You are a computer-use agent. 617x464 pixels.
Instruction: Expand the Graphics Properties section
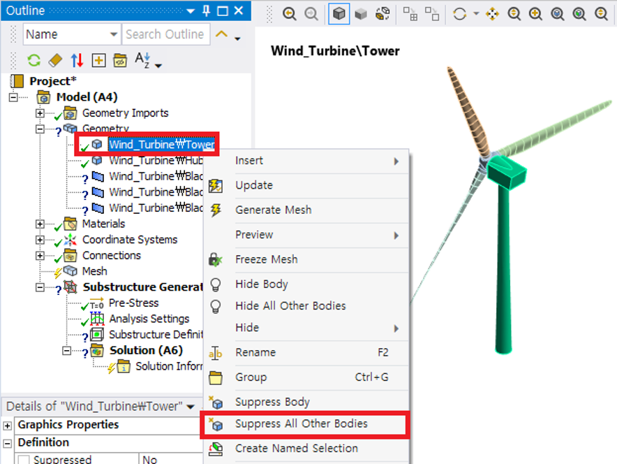point(8,425)
